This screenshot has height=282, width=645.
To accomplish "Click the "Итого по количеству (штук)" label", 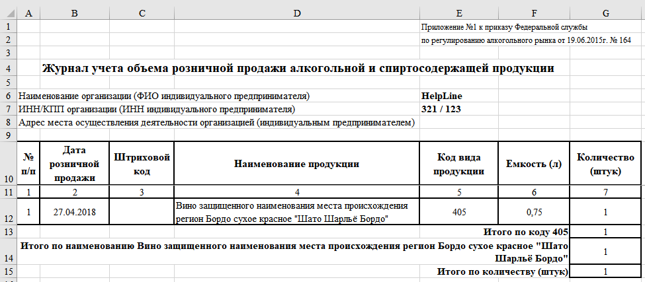I will 503,271.
